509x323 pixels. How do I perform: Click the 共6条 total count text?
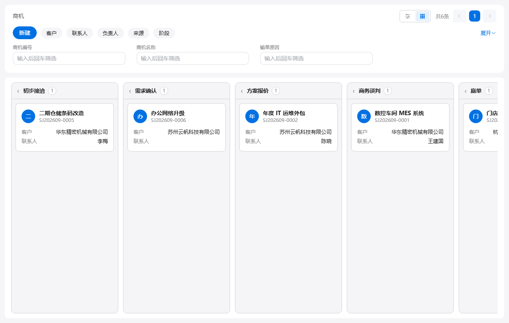pyautogui.click(x=442, y=16)
